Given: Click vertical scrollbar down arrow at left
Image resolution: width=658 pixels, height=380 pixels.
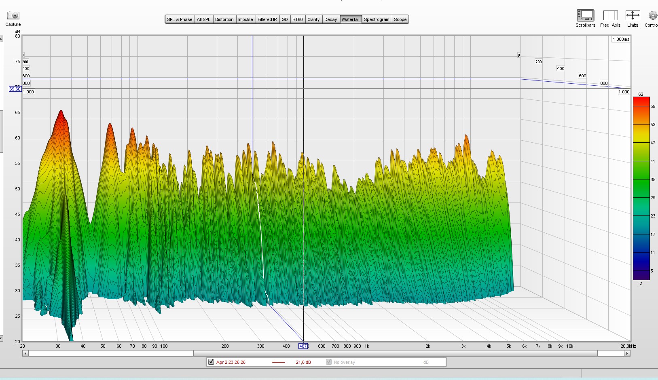Looking at the screenshot, I should (x=1, y=338).
